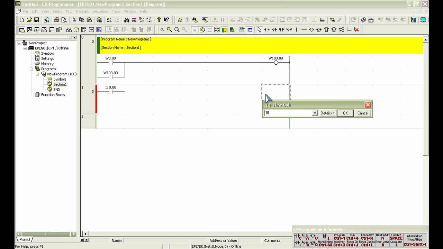
Task: Collapse the Programs tree node
Action: click(31, 69)
